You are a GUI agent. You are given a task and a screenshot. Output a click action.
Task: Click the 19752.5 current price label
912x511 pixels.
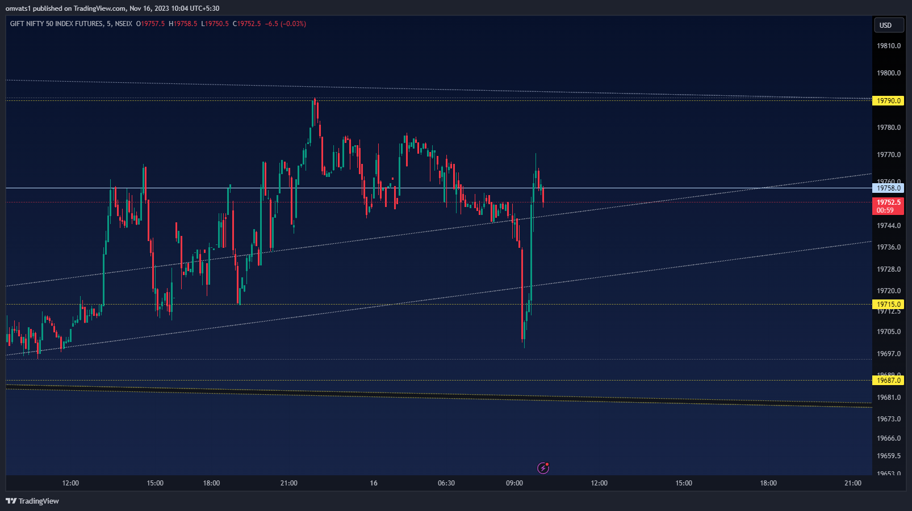click(888, 206)
